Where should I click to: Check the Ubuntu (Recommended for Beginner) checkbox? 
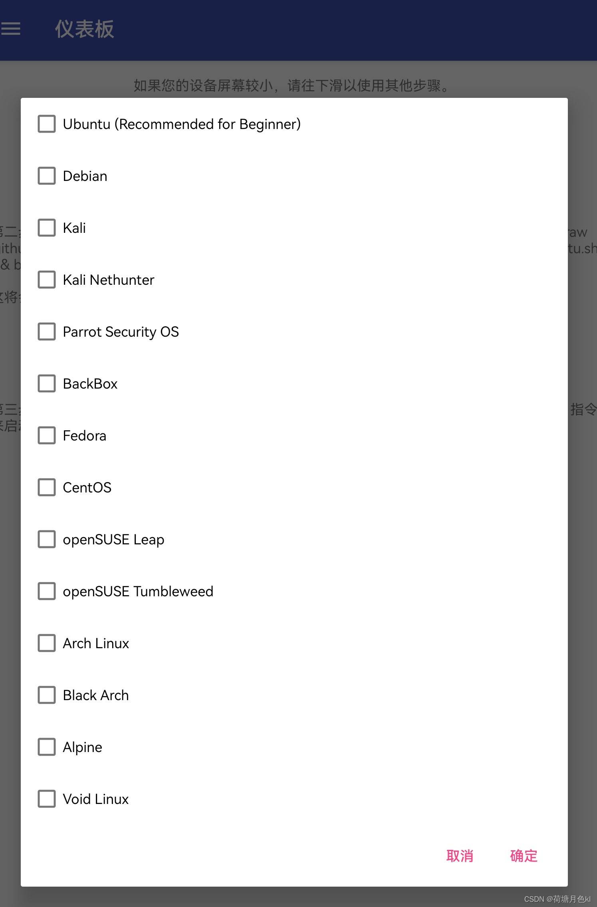click(47, 124)
